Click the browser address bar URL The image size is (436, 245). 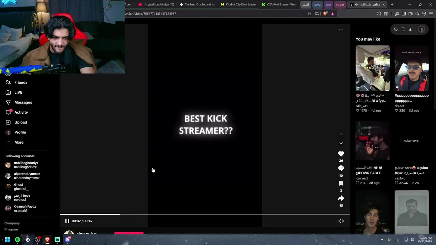point(150,14)
